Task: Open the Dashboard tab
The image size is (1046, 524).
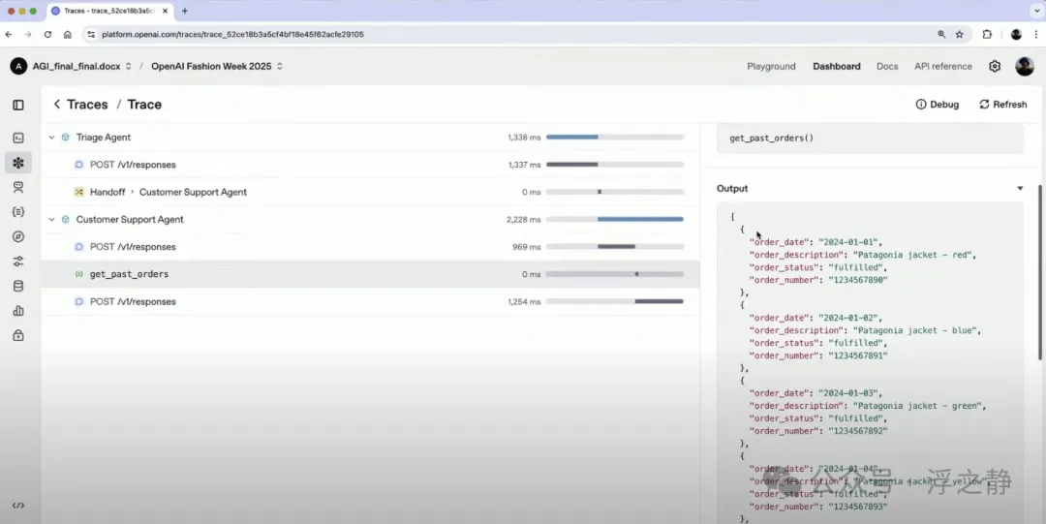Action: tap(837, 66)
